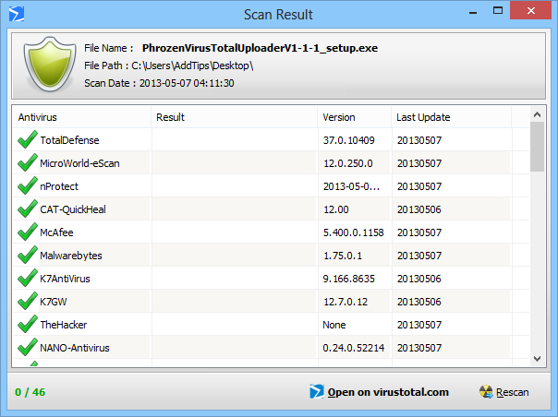558x417 pixels.
Task: Click the Rescan radiation icon
Action: click(486, 391)
